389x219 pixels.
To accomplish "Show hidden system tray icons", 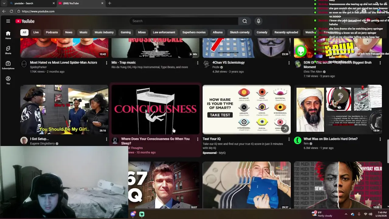I will click(346, 214).
